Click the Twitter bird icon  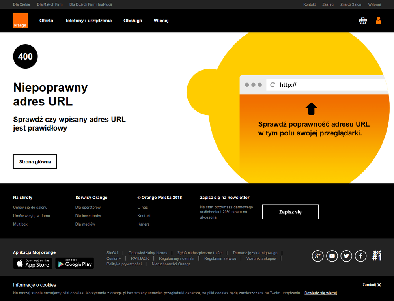tap(346, 256)
